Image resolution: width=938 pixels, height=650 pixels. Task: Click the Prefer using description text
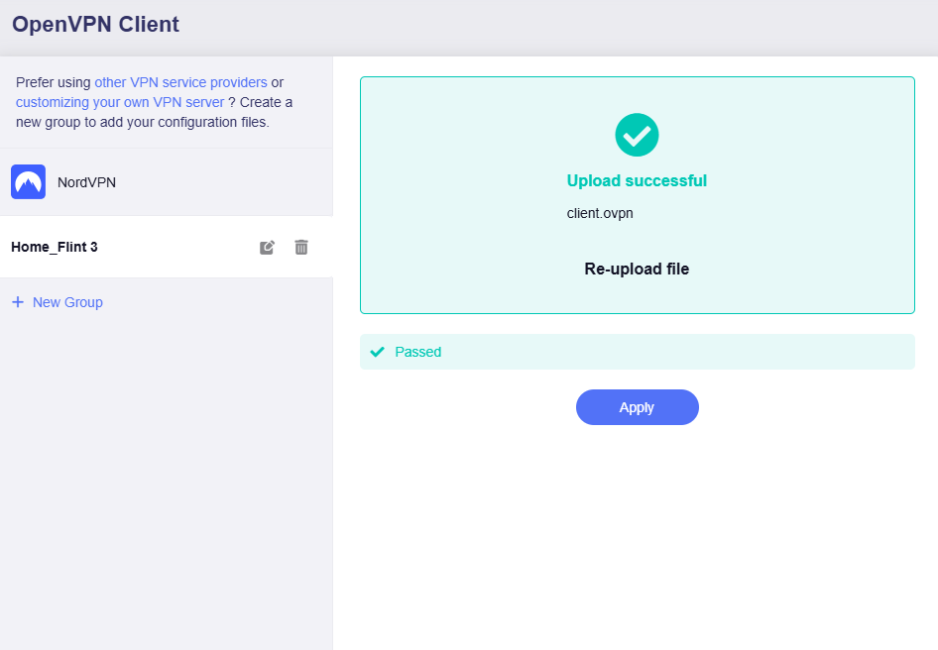53,82
